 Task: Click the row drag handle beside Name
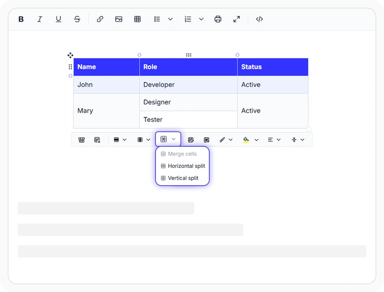coord(70,67)
